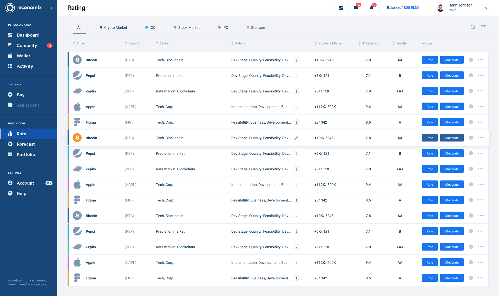Select Buy under Trading
Screen dimensions: 499x296
coord(29,95)
